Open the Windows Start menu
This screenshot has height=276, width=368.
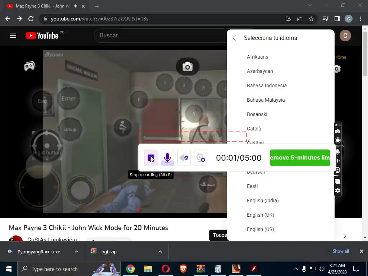point(9,269)
